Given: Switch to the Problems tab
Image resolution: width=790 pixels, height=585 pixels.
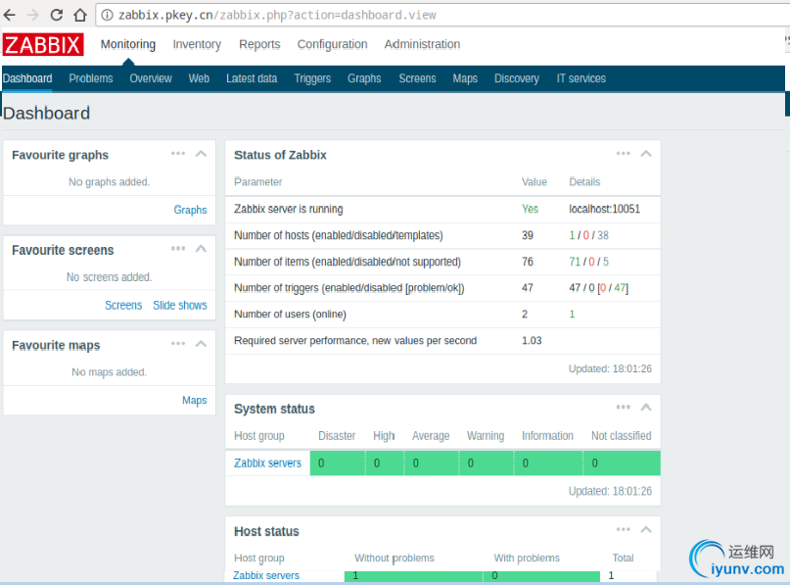Looking at the screenshot, I should (91, 78).
